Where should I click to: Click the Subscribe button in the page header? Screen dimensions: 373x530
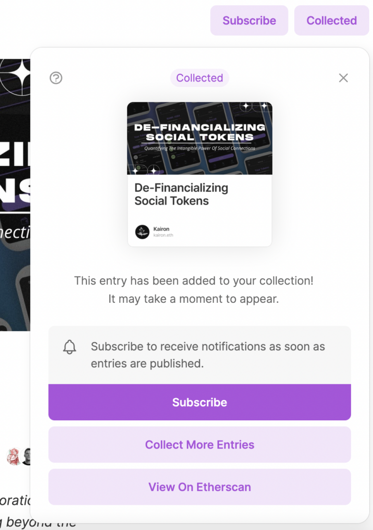[x=249, y=20]
